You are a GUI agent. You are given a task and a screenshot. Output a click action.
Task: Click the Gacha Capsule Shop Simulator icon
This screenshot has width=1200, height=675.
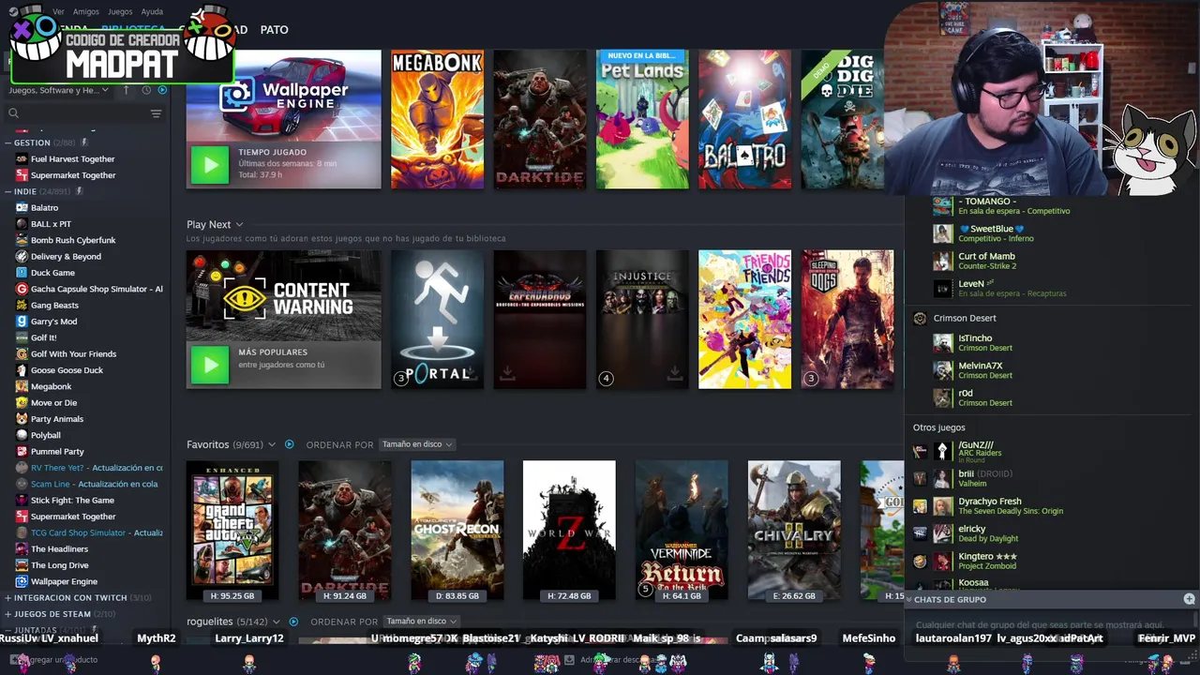(x=22, y=289)
